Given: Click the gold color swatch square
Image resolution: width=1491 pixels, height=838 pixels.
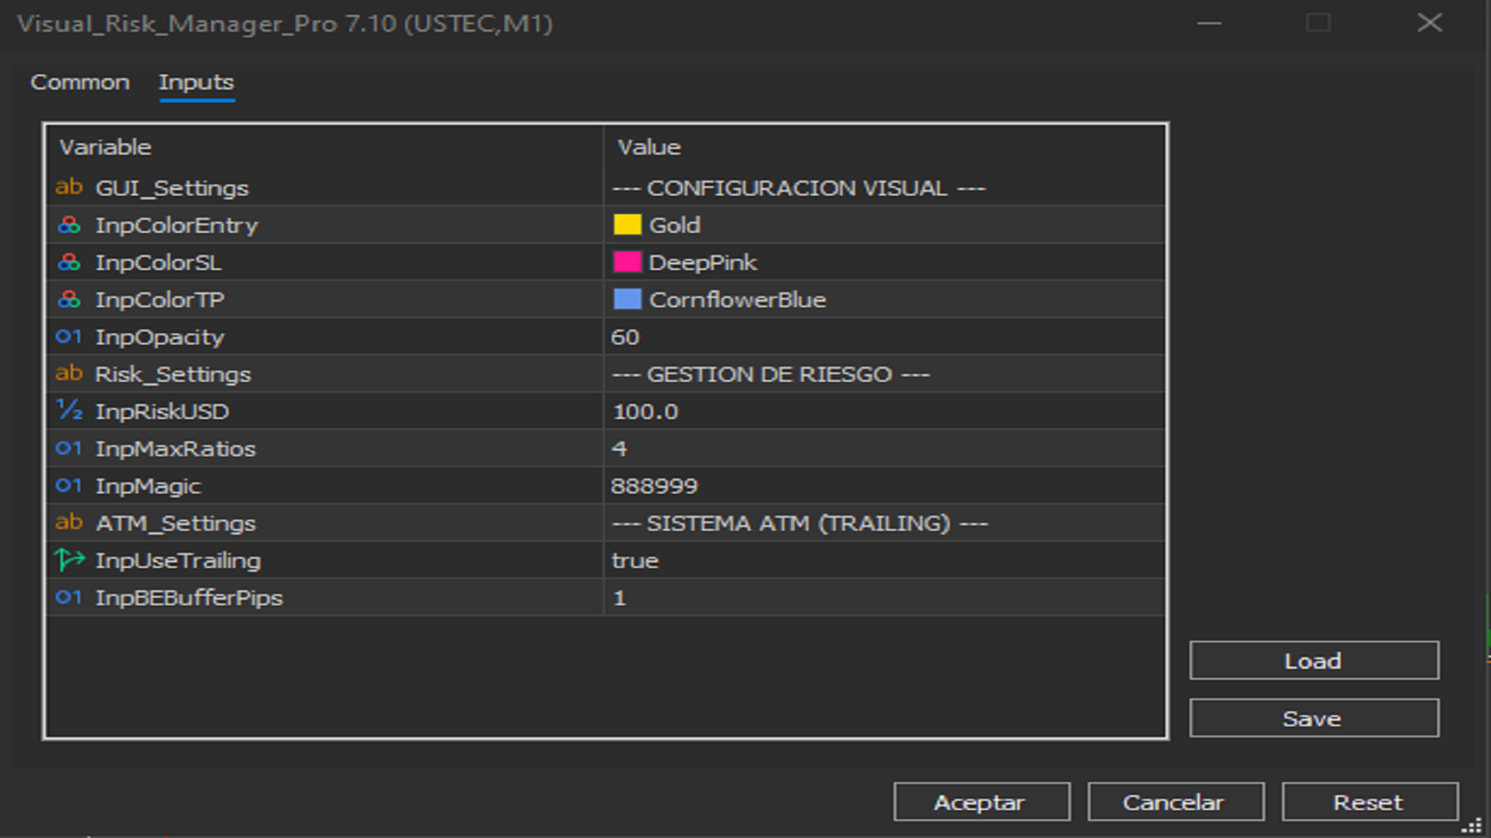Looking at the screenshot, I should (627, 225).
